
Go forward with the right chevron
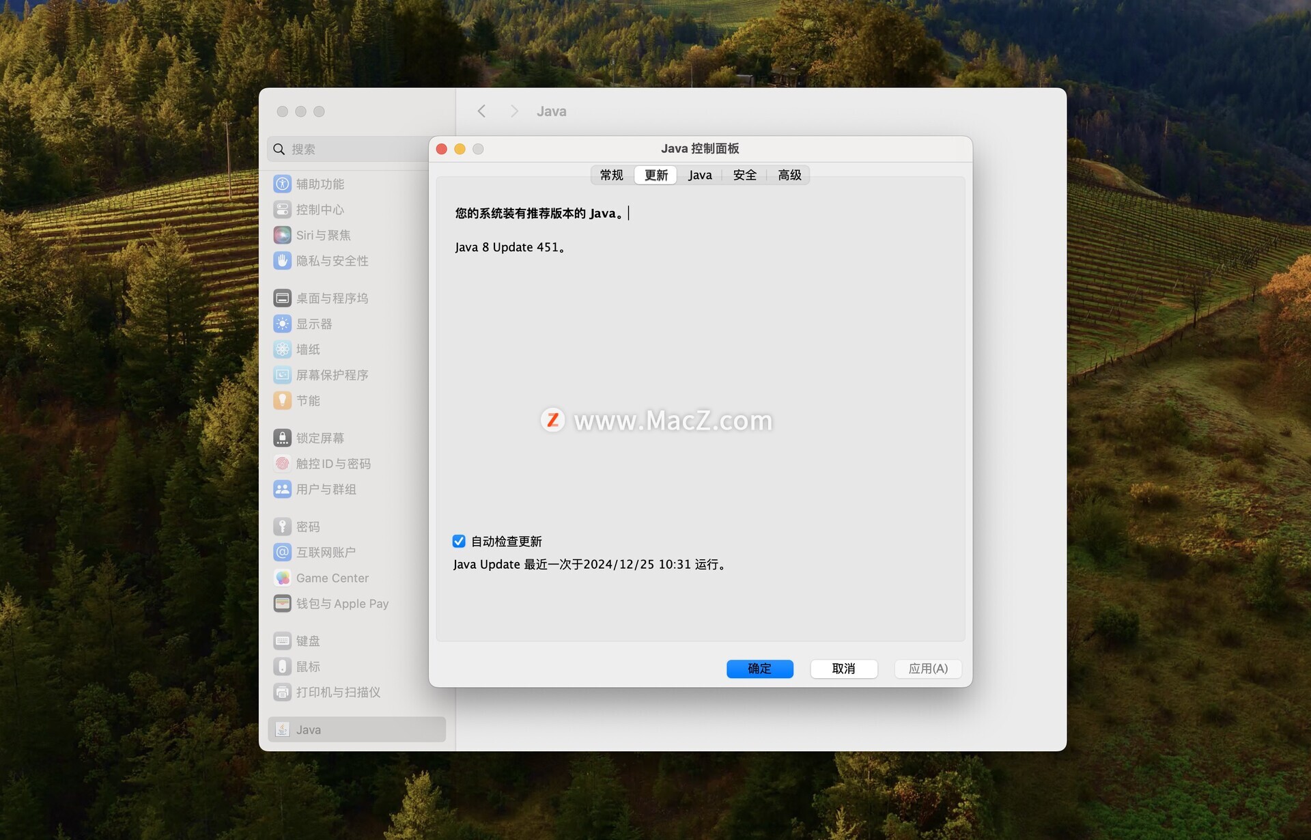pyautogui.click(x=514, y=111)
